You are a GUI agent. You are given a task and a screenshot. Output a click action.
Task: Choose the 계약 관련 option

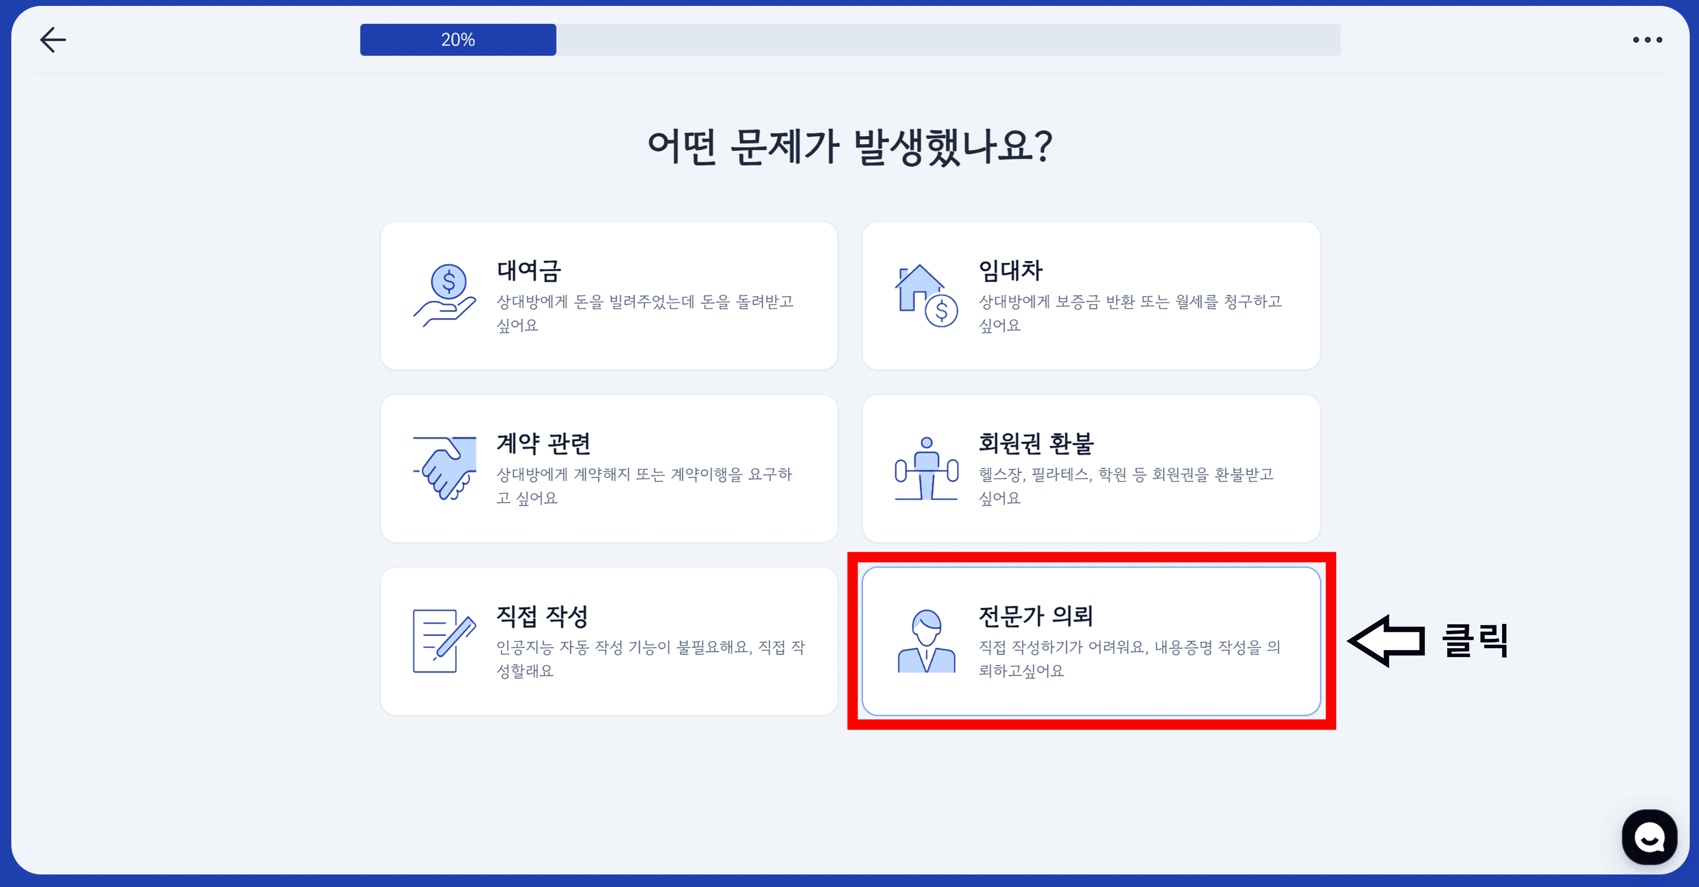[x=608, y=469]
